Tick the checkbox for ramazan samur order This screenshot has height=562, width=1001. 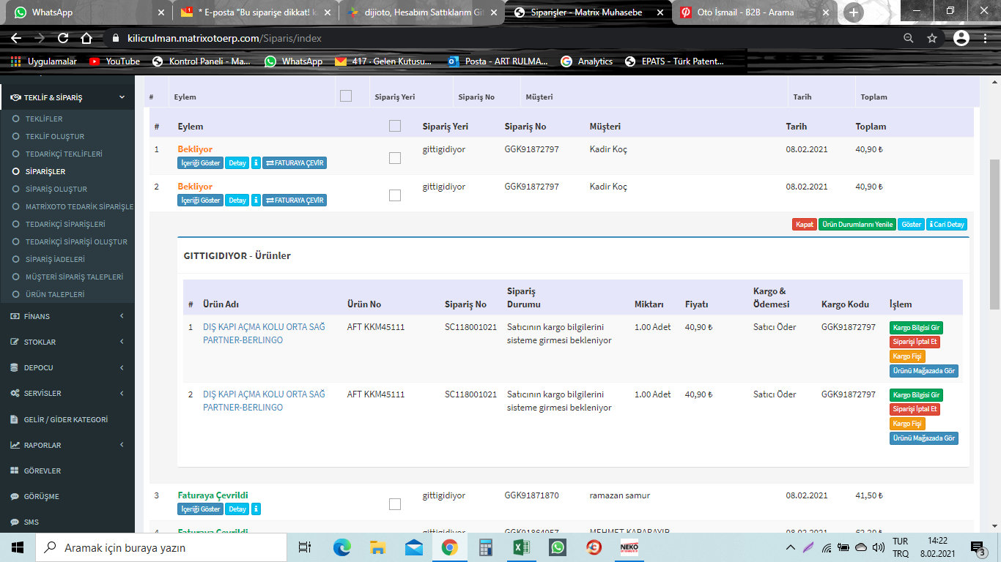coord(395,504)
